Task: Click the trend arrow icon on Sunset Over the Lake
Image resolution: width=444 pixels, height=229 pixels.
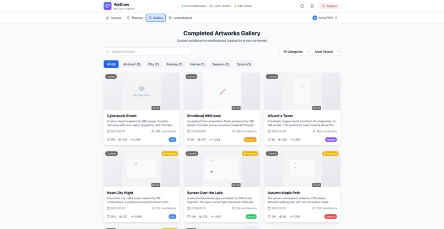Action: [x=211, y=216]
